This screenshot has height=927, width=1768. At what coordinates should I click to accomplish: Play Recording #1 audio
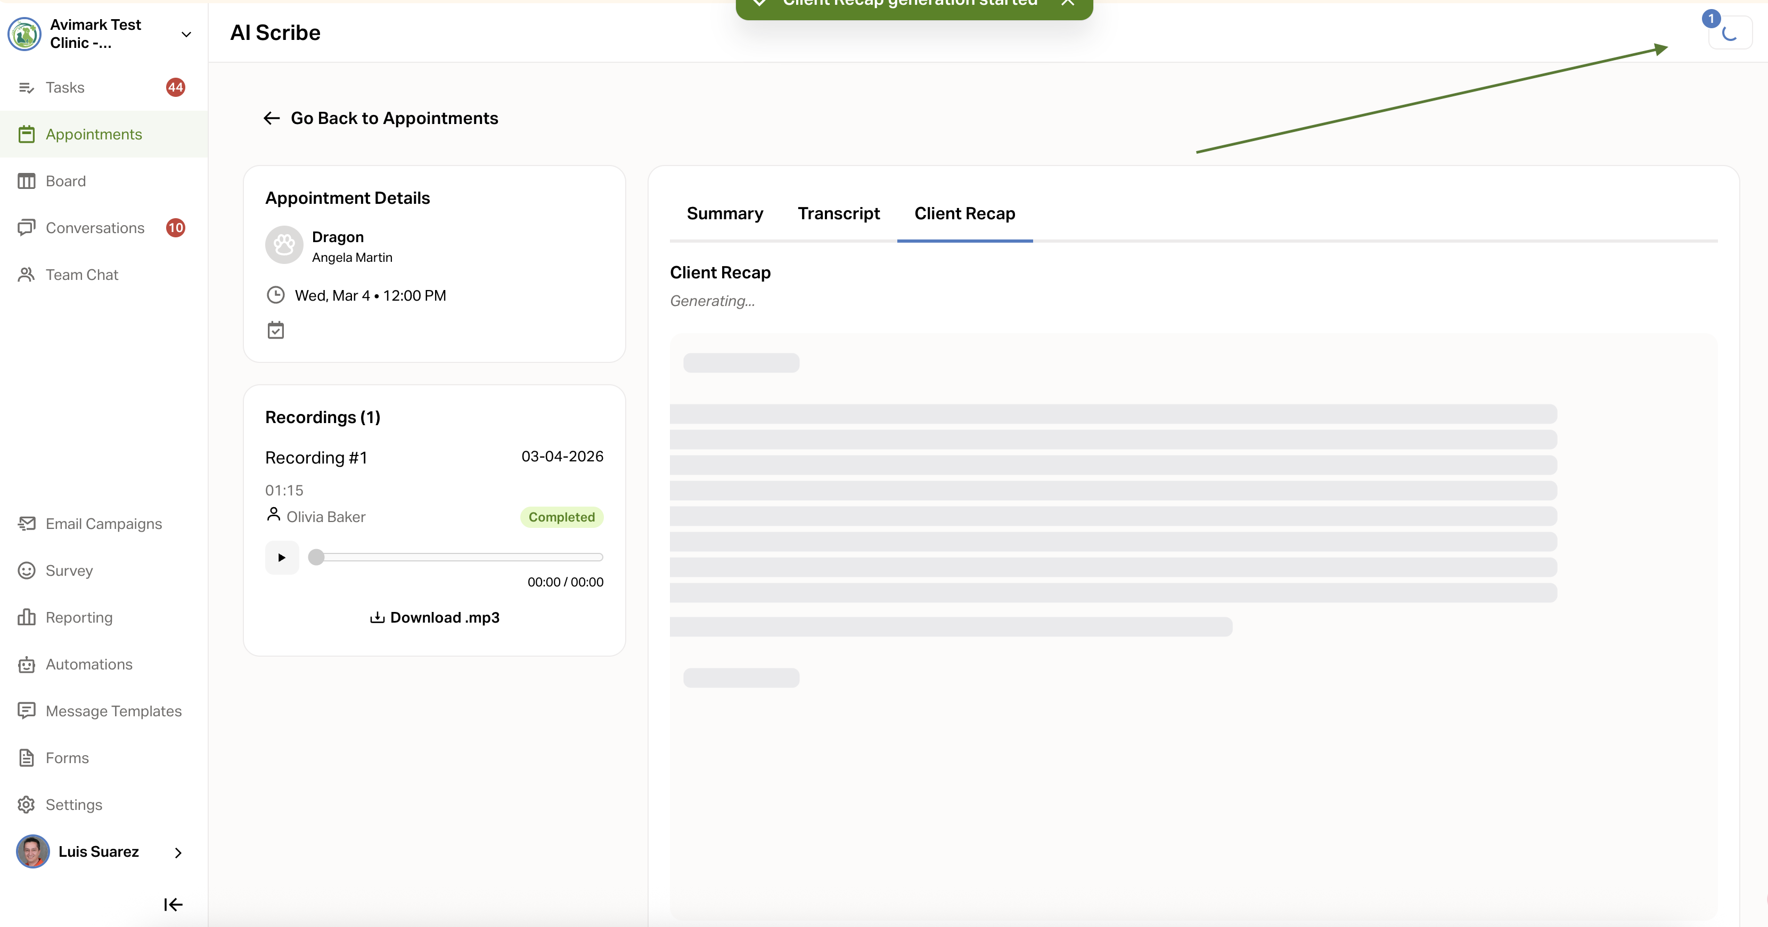point(281,558)
